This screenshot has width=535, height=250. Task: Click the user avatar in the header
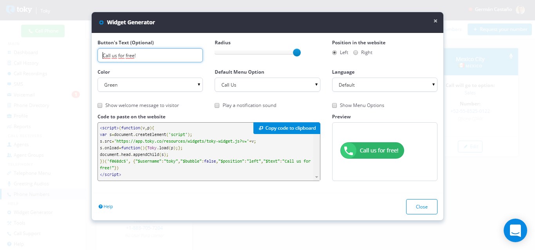[x=521, y=10]
